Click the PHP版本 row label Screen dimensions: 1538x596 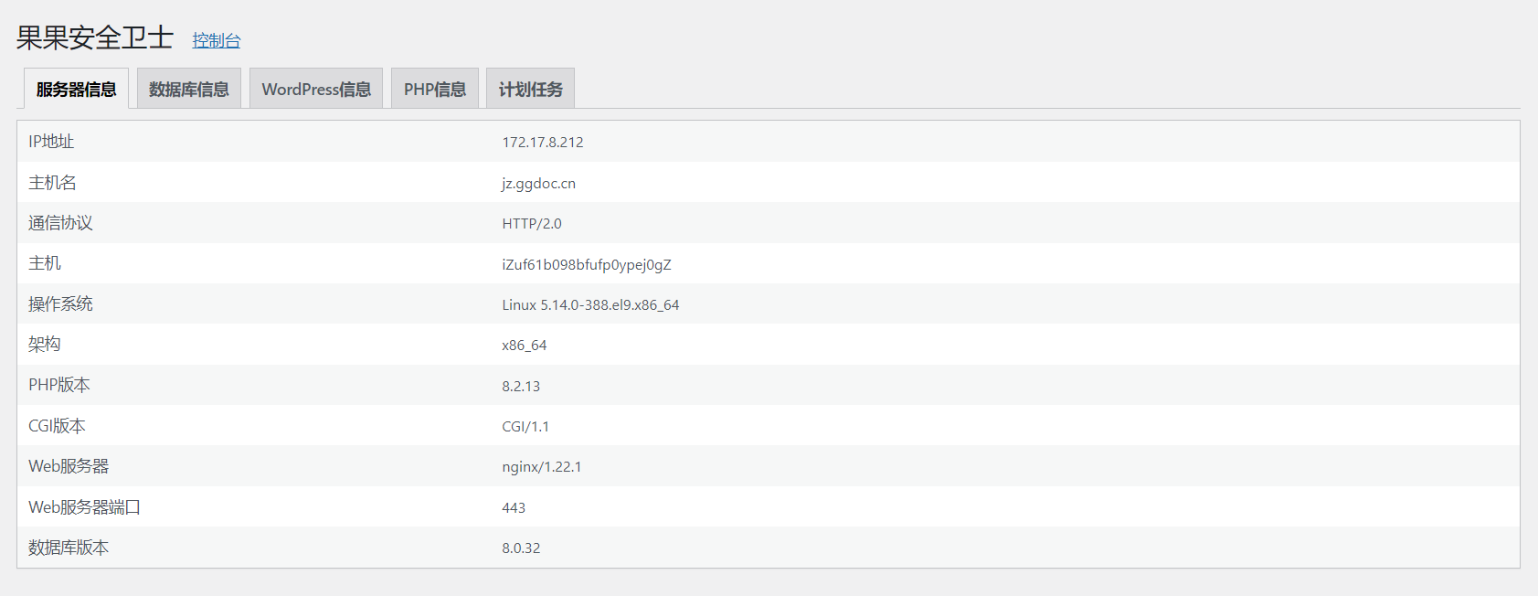pos(59,385)
